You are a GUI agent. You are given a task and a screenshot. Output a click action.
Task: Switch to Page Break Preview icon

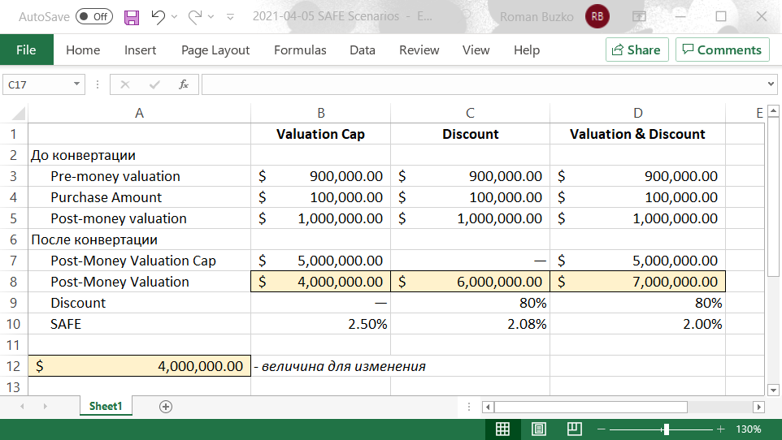[574, 429]
